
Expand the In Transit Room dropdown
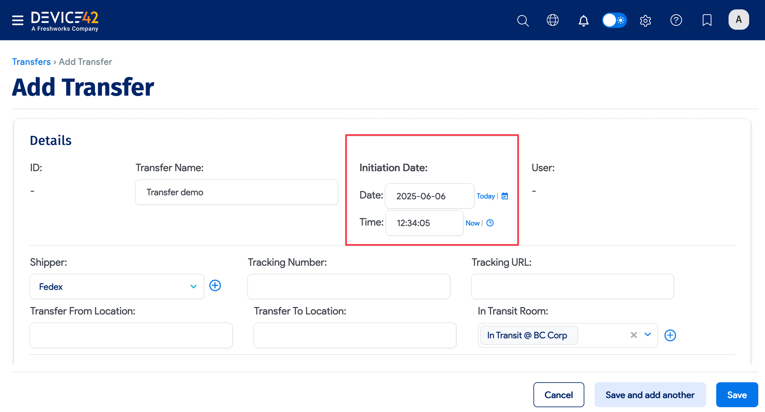pyautogui.click(x=647, y=335)
